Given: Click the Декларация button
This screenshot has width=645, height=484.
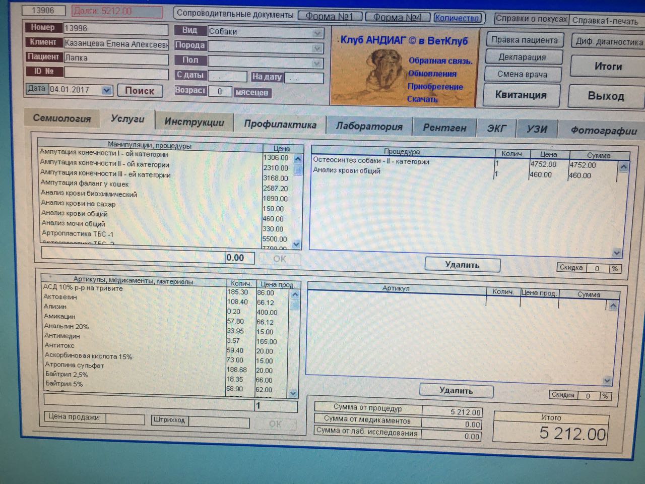Looking at the screenshot, I should pos(523,57).
